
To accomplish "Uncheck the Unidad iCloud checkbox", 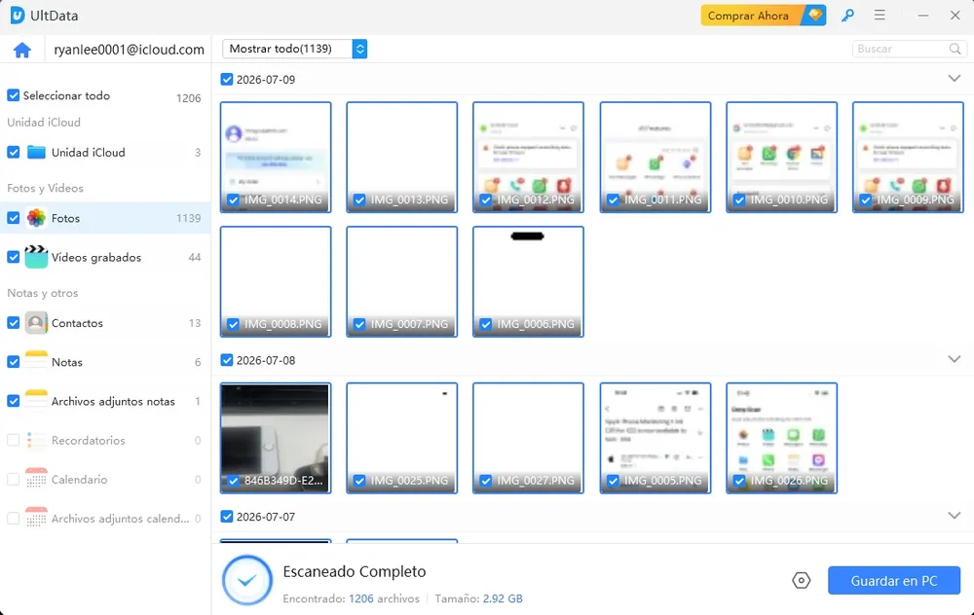I will coord(13,152).
